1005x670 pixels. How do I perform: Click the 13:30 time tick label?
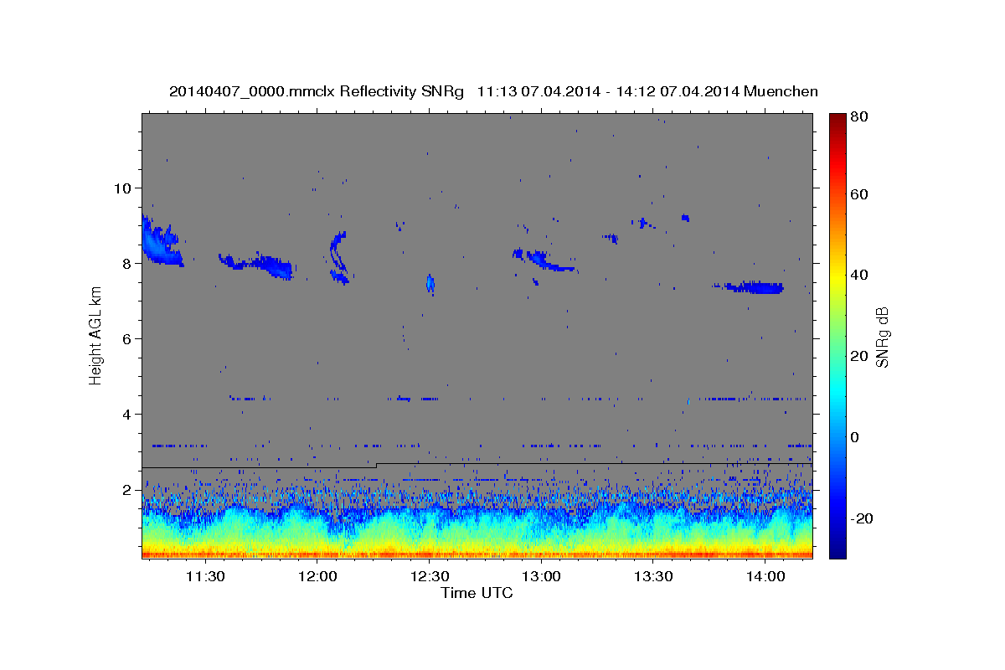(x=654, y=576)
